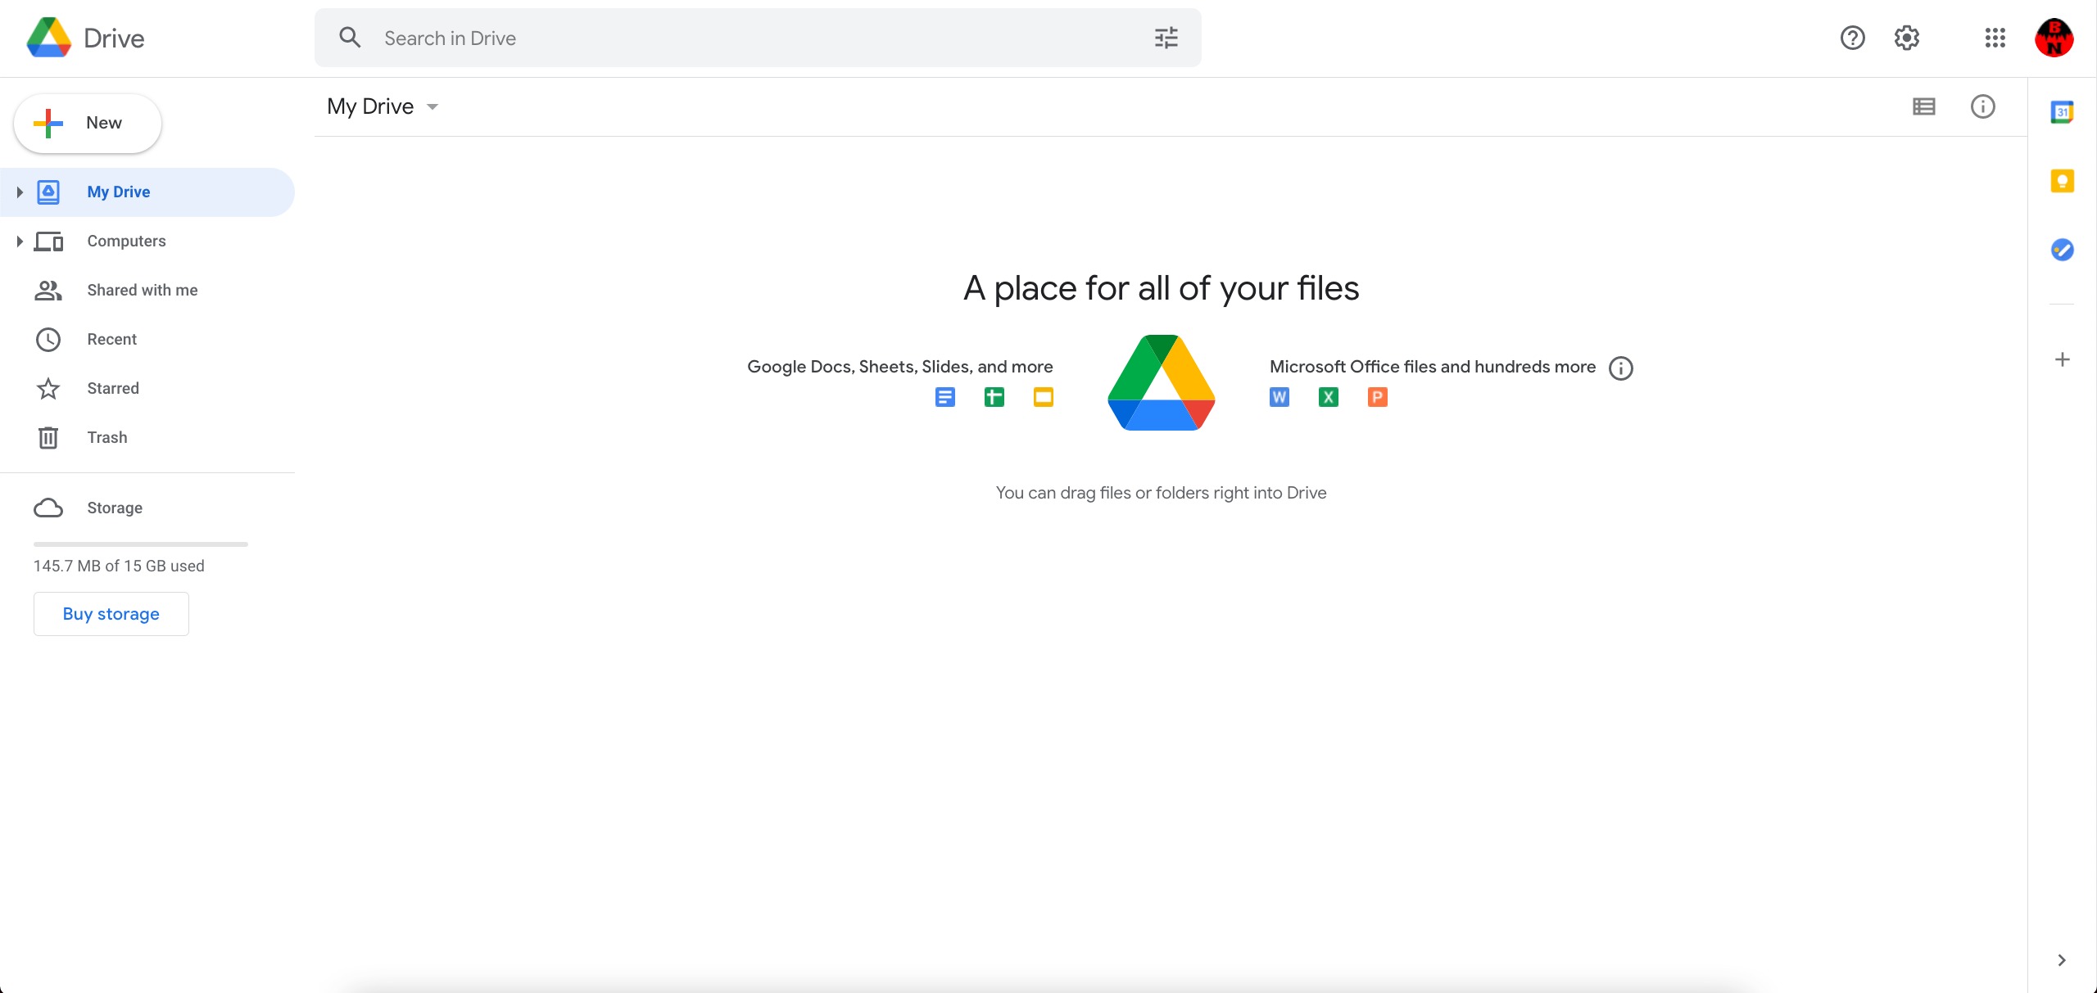Click the Buy storage button
Image resolution: width=2097 pixels, height=993 pixels.
111,614
